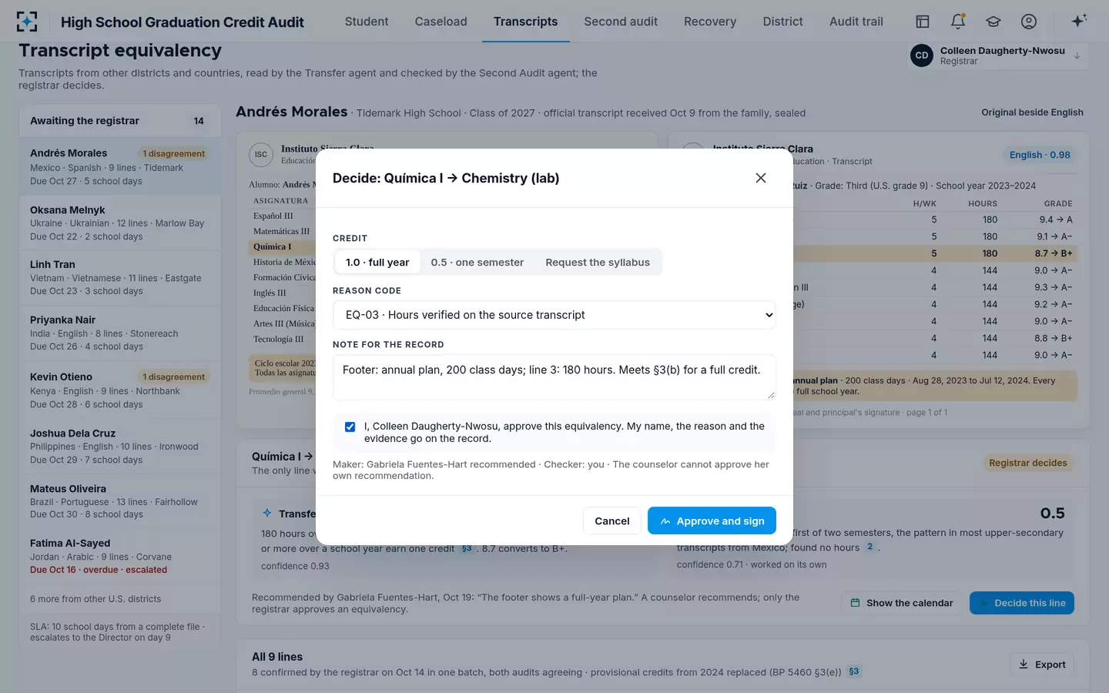1109x693 pixels.
Task: Choose Request the syllabus option
Action: coord(598,263)
